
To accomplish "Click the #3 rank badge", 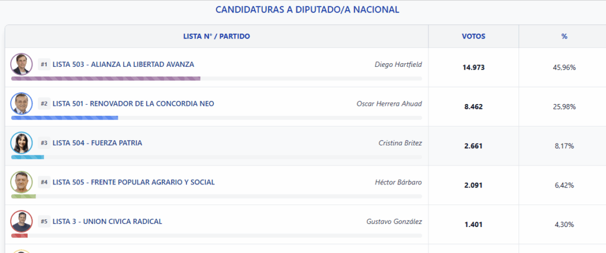I will coord(44,143).
